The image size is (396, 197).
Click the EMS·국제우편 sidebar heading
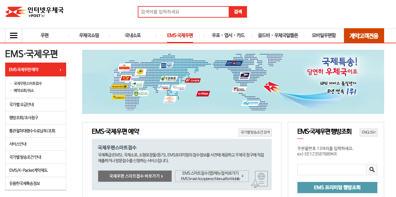coord(31,54)
